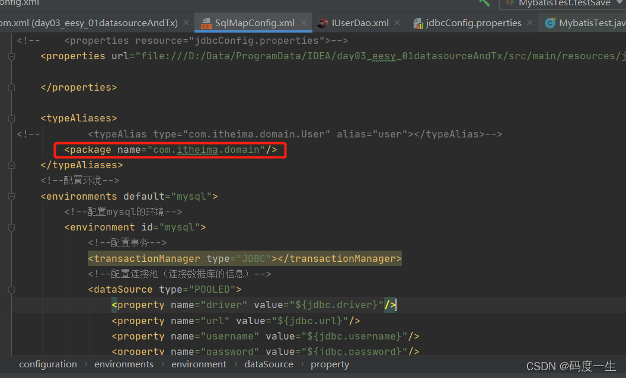
Task: Click the commented properties resource line
Action: pos(183,41)
